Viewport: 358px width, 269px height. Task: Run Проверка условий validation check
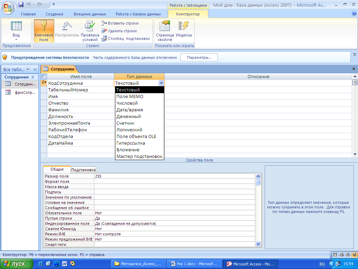(x=90, y=31)
